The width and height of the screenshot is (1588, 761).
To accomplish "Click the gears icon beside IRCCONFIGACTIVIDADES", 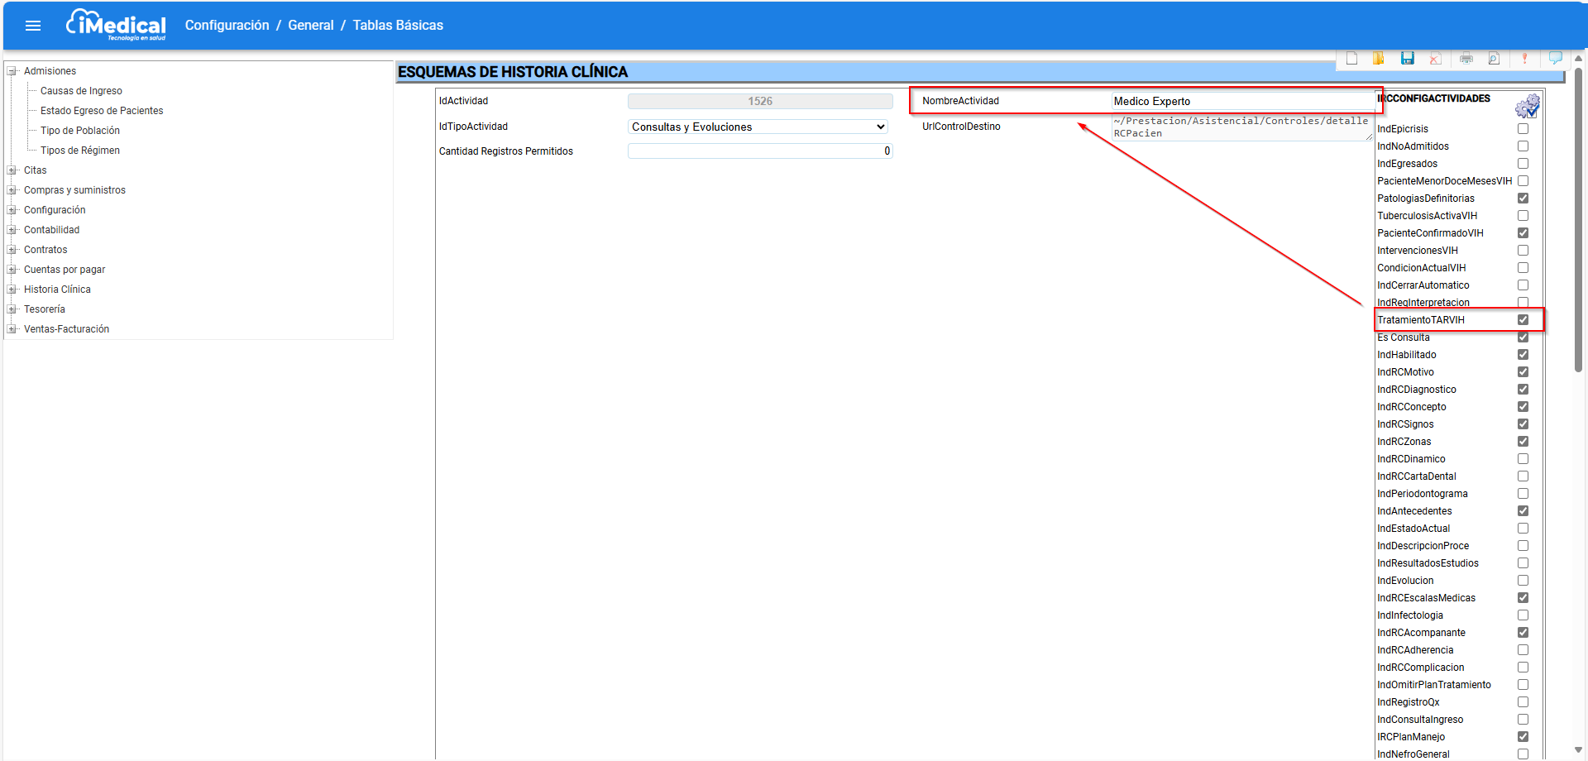I will (x=1527, y=106).
